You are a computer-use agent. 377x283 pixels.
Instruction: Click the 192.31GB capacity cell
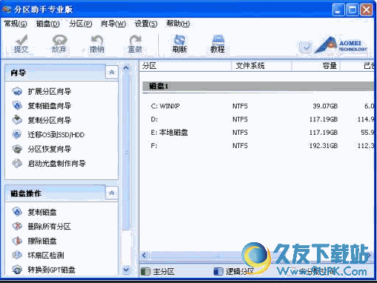pyautogui.click(x=324, y=146)
